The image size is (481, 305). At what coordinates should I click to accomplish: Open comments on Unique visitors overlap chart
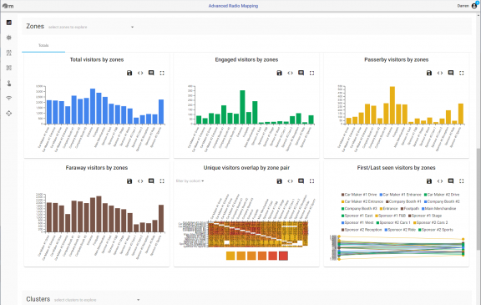(x=301, y=181)
